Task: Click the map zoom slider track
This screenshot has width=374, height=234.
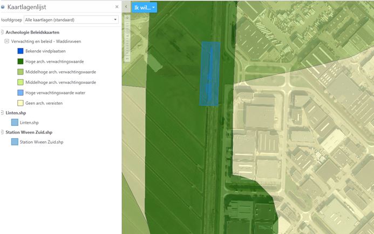Action: 127,38
